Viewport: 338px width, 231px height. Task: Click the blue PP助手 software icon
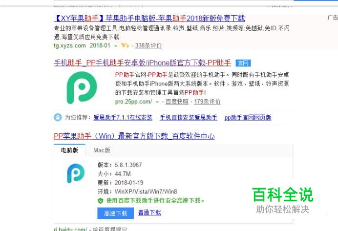point(76,173)
